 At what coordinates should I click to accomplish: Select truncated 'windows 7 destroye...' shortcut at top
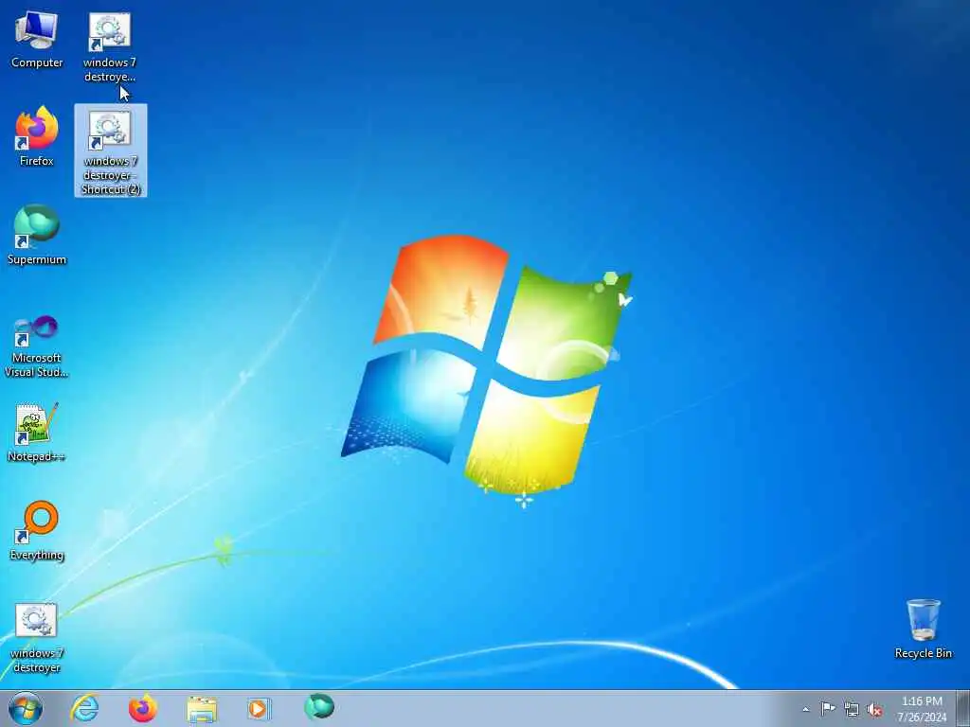coord(110,47)
